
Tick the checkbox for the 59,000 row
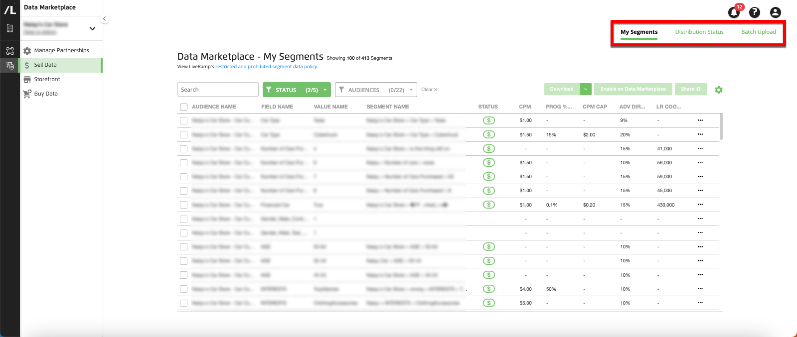click(x=183, y=176)
